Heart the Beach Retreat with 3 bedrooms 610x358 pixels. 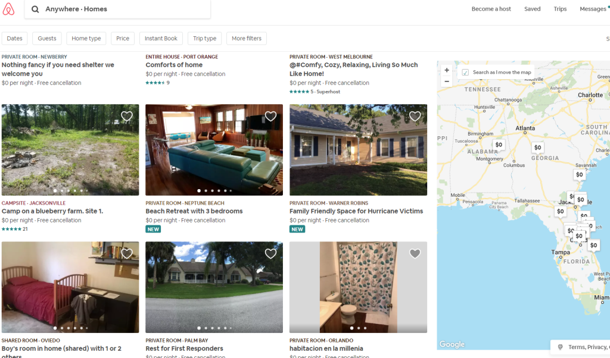(270, 117)
